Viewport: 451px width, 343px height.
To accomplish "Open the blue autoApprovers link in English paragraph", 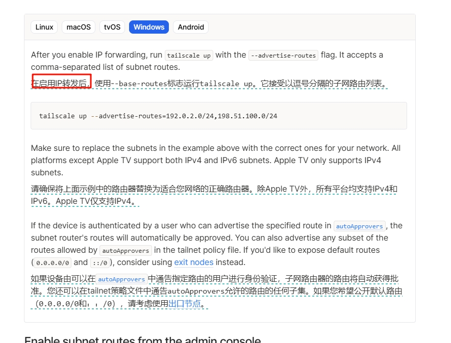I will coord(360,226).
